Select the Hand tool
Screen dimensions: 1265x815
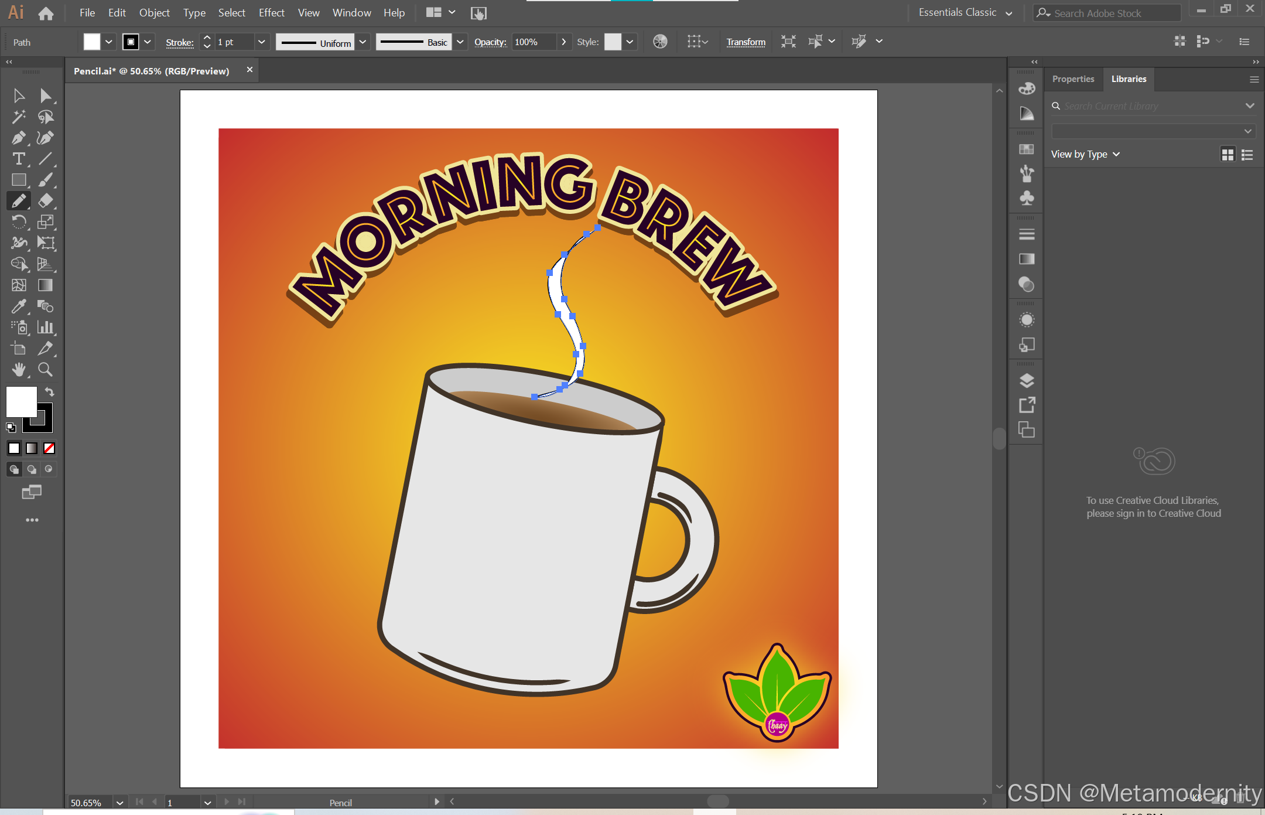tap(18, 370)
